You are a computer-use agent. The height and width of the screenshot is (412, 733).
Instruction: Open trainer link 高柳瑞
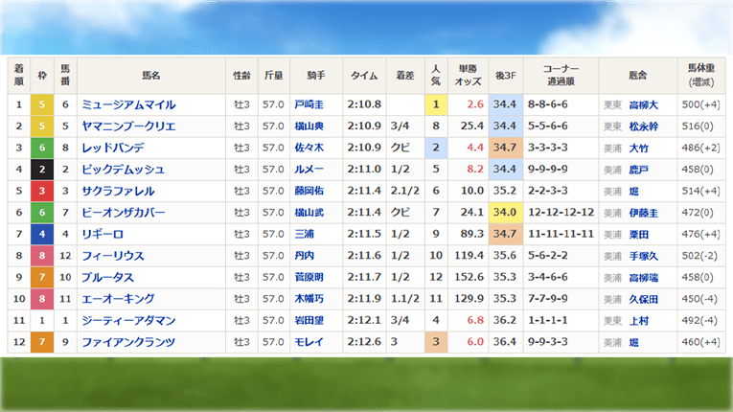point(643,278)
